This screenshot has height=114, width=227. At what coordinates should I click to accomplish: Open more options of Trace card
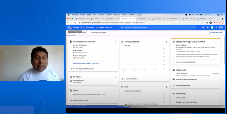pyautogui.click(x=115, y=91)
